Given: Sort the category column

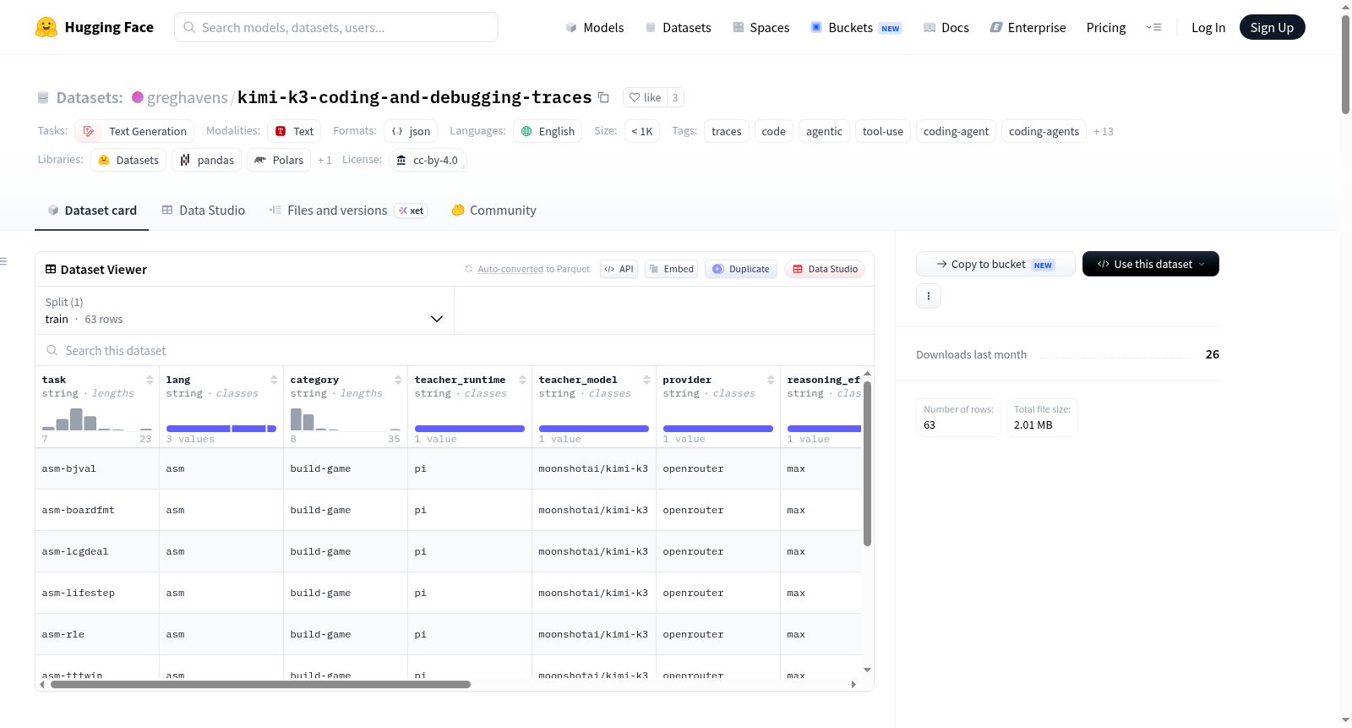Looking at the screenshot, I should pos(398,380).
